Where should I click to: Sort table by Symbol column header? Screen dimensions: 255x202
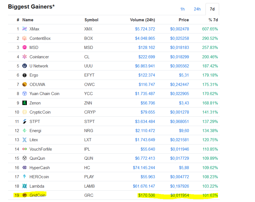91,20
